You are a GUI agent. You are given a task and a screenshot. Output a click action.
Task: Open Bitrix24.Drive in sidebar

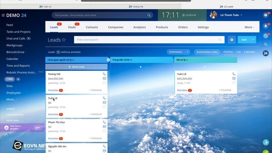tap(15, 52)
